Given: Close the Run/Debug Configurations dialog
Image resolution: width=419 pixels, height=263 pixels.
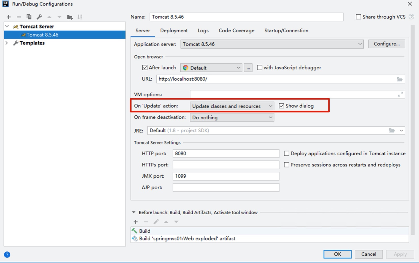Looking at the screenshot, I should pos(410,4).
